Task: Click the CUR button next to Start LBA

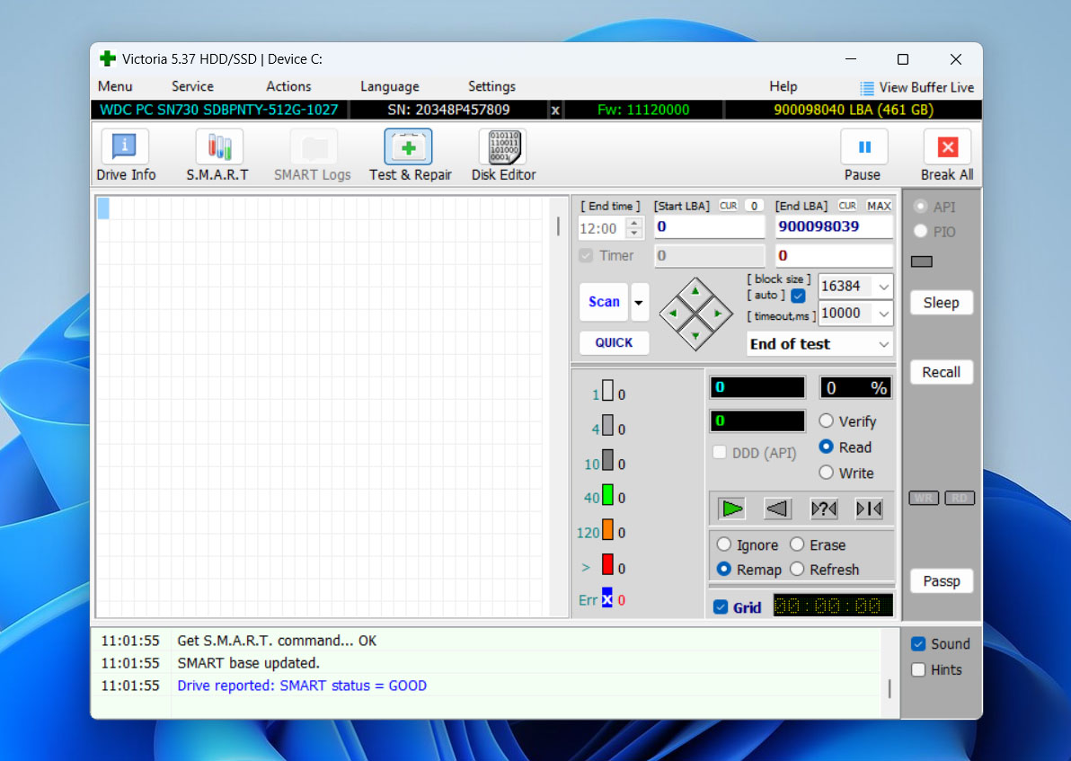Action: (729, 206)
